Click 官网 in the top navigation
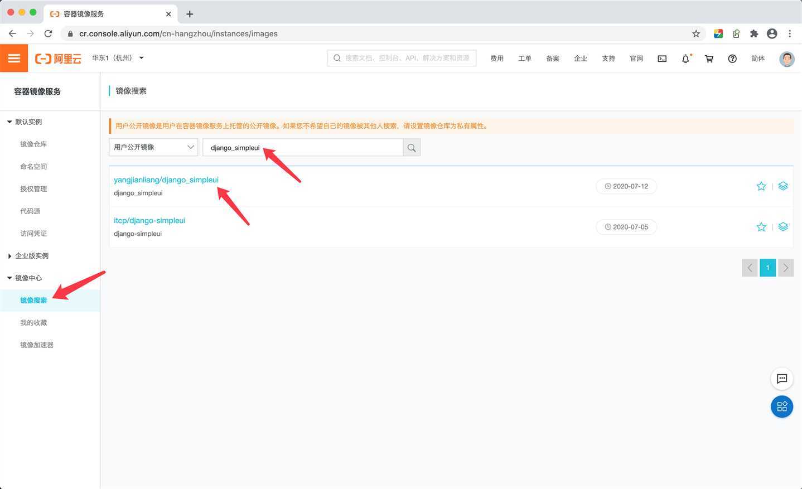The width and height of the screenshot is (802, 489). coord(636,59)
